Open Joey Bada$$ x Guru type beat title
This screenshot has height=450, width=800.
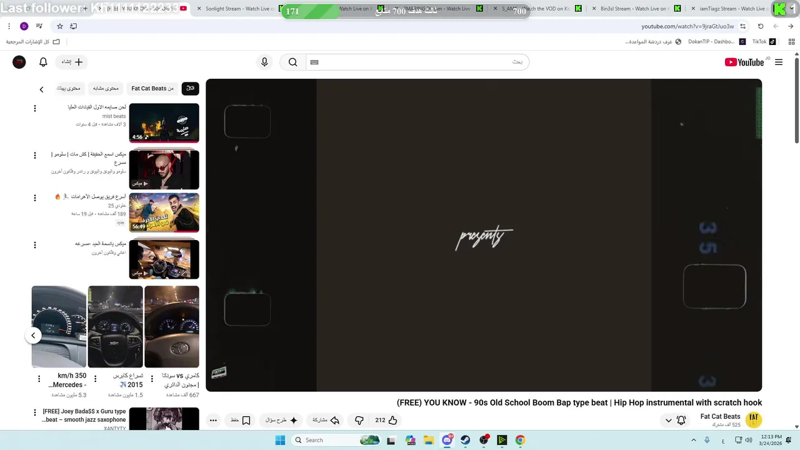(x=84, y=416)
